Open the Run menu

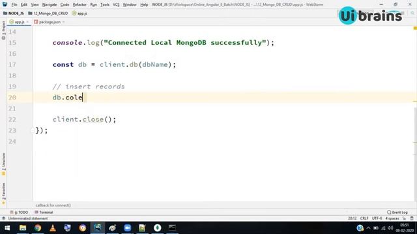[x=93, y=5]
